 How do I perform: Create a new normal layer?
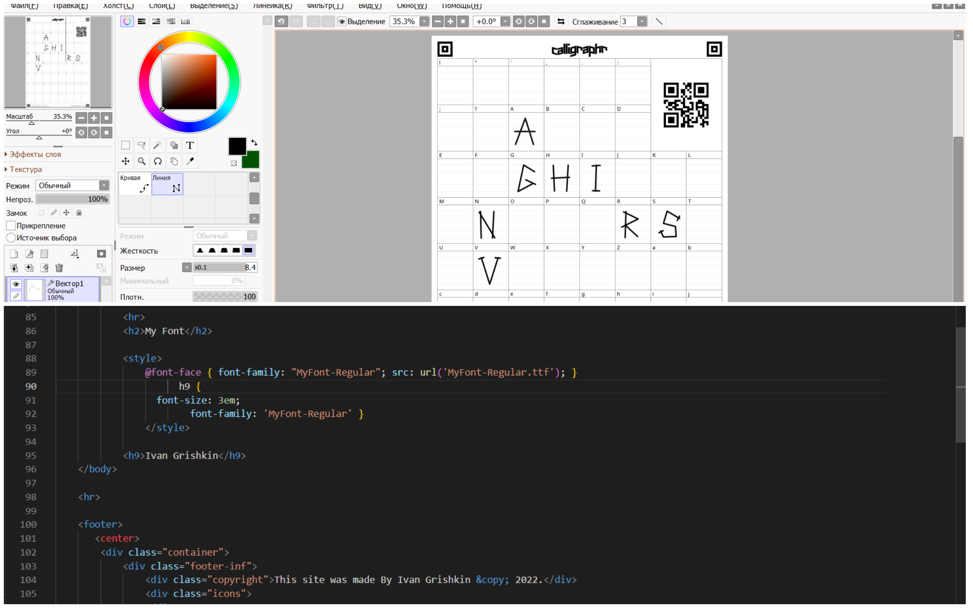14,254
